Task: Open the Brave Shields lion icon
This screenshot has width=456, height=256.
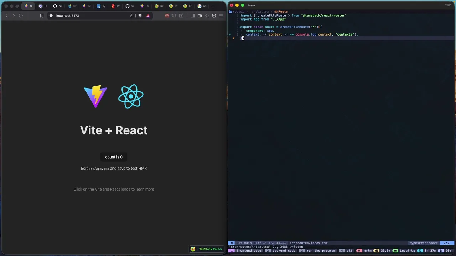Action: pos(140,16)
